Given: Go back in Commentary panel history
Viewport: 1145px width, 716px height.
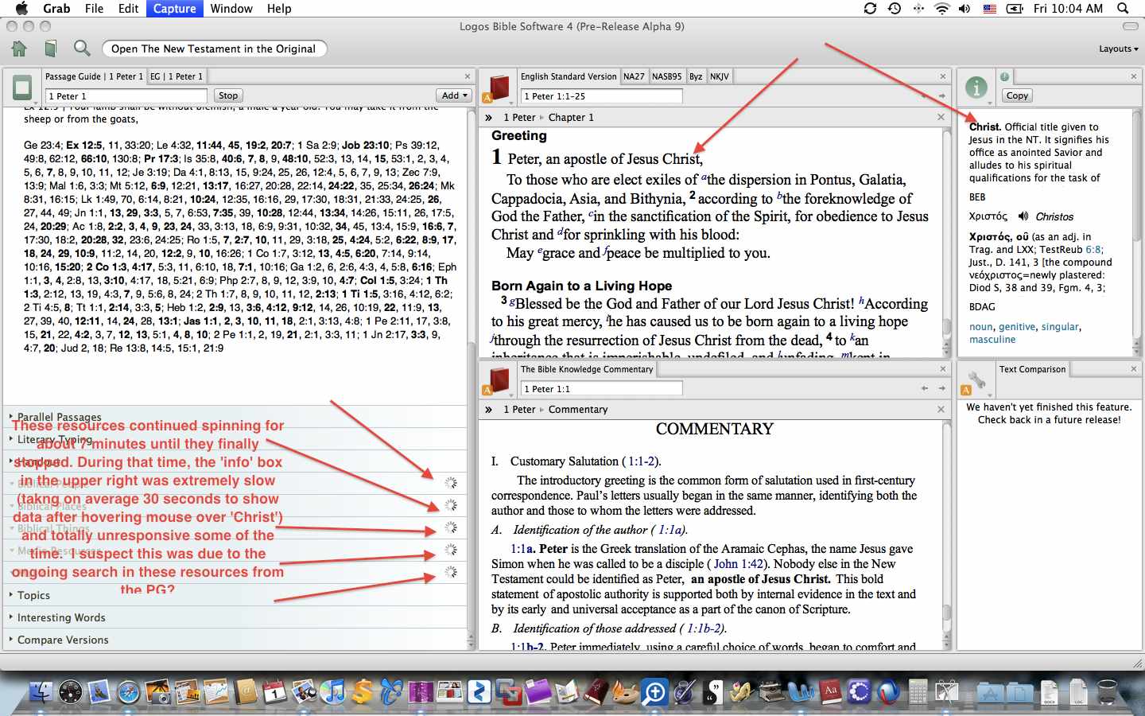Looking at the screenshot, I should point(925,388).
